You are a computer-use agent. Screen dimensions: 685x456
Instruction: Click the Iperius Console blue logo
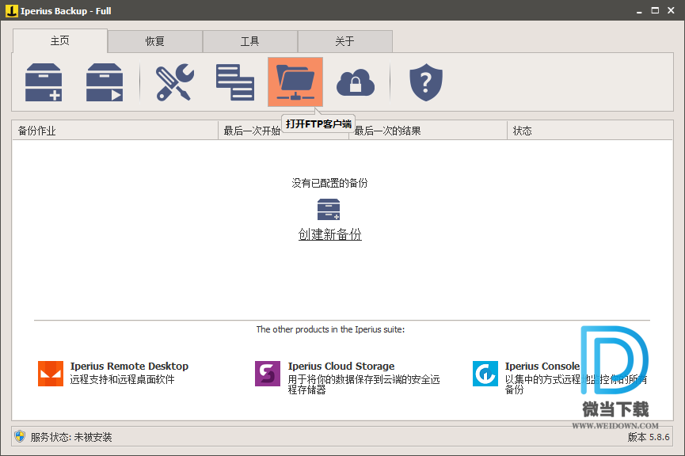pyautogui.click(x=485, y=374)
